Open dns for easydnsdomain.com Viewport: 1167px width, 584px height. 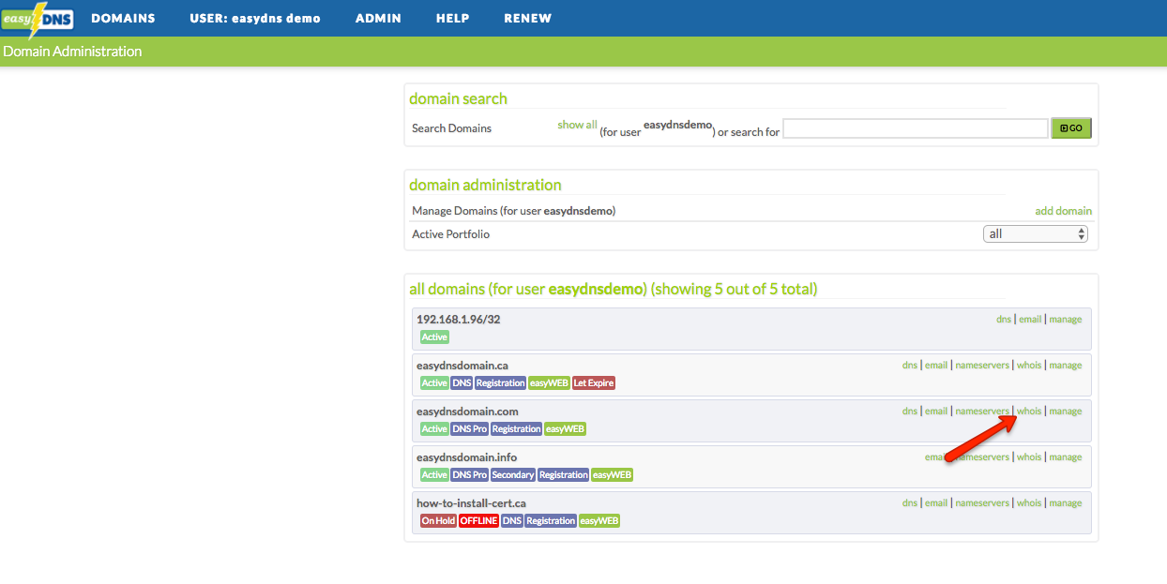[910, 412]
